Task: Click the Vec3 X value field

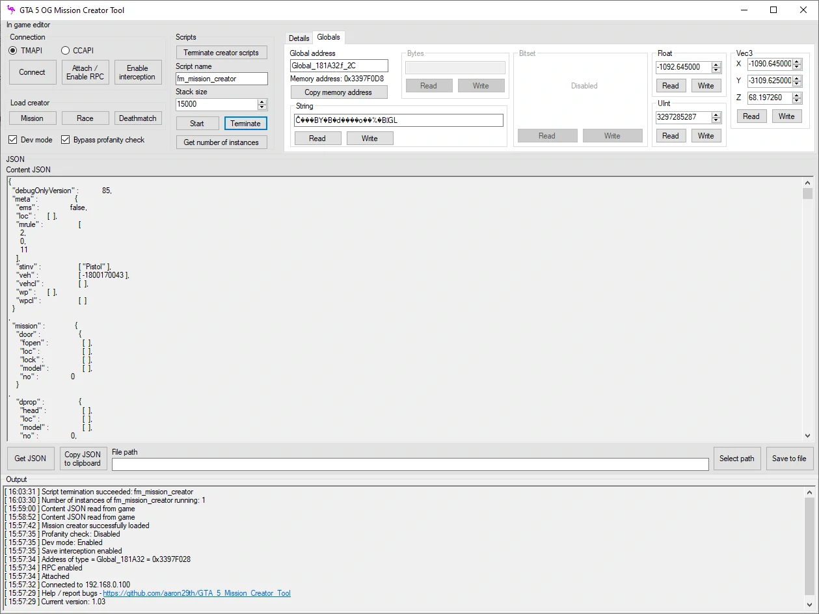Action: [x=770, y=64]
